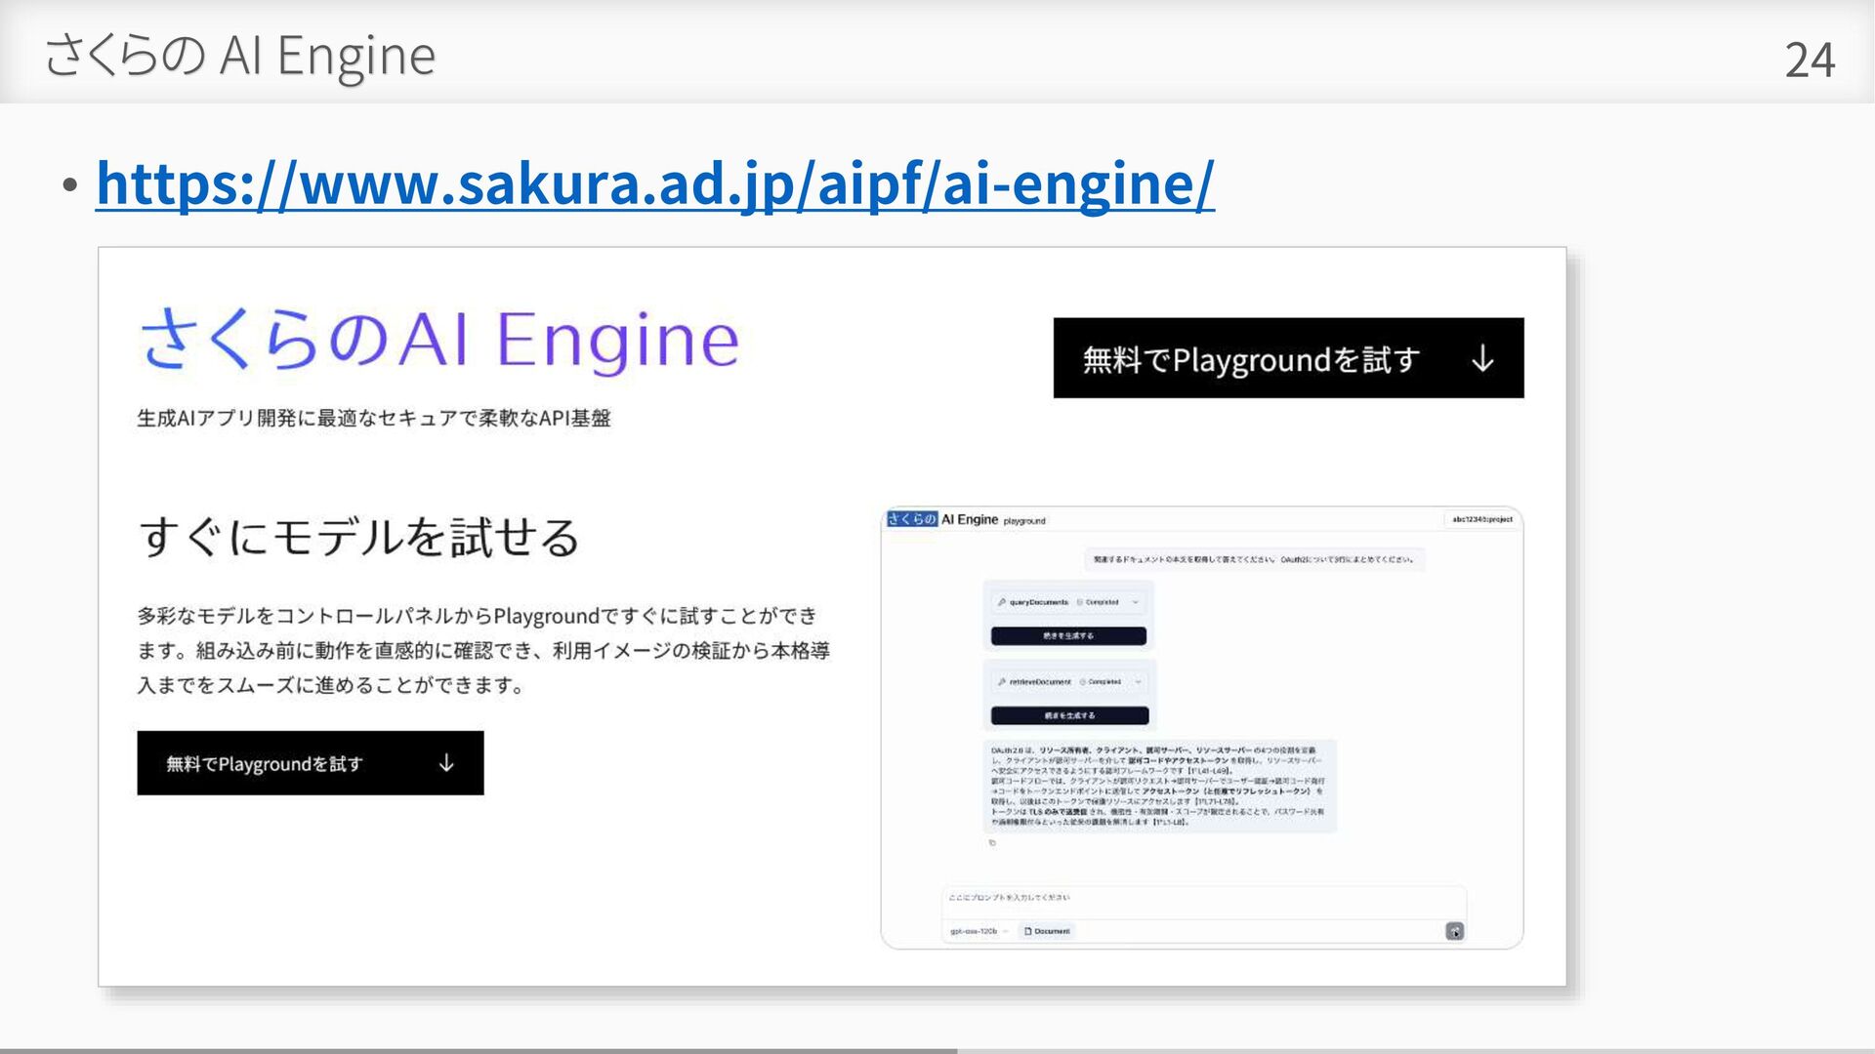Click the copy icon below the answer
Image resolution: width=1875 pixels, height=1054 pixels.
click(992, 843)
